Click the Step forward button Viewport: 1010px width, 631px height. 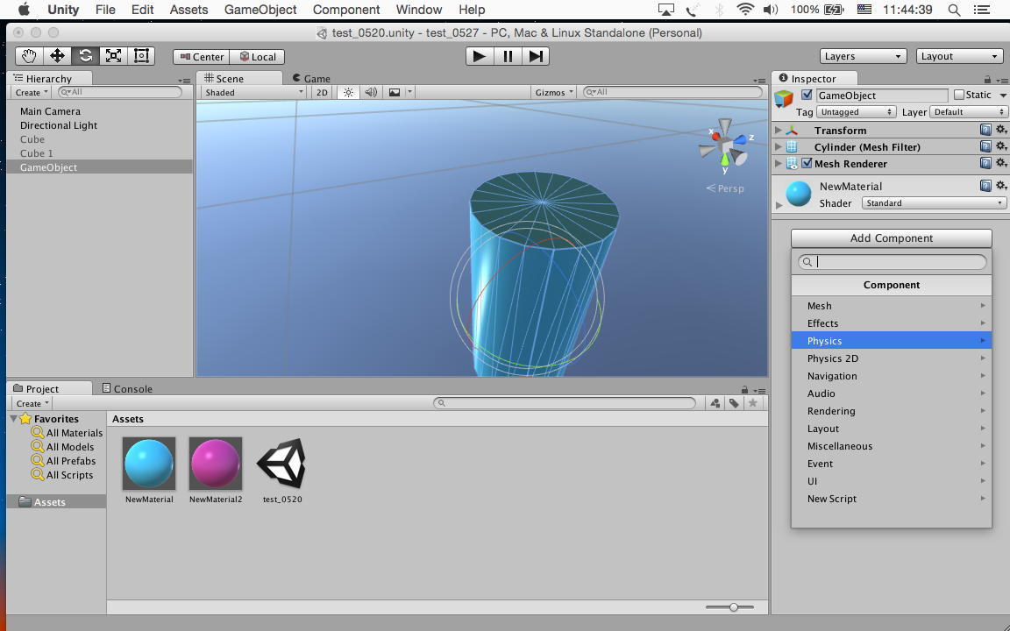tap(536, 56)
